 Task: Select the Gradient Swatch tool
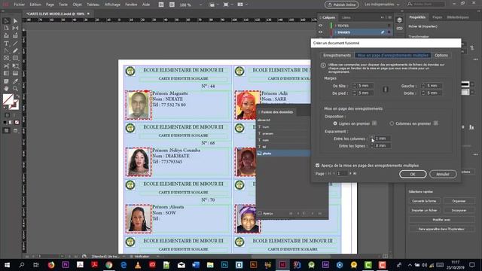(x=6, y=74)
